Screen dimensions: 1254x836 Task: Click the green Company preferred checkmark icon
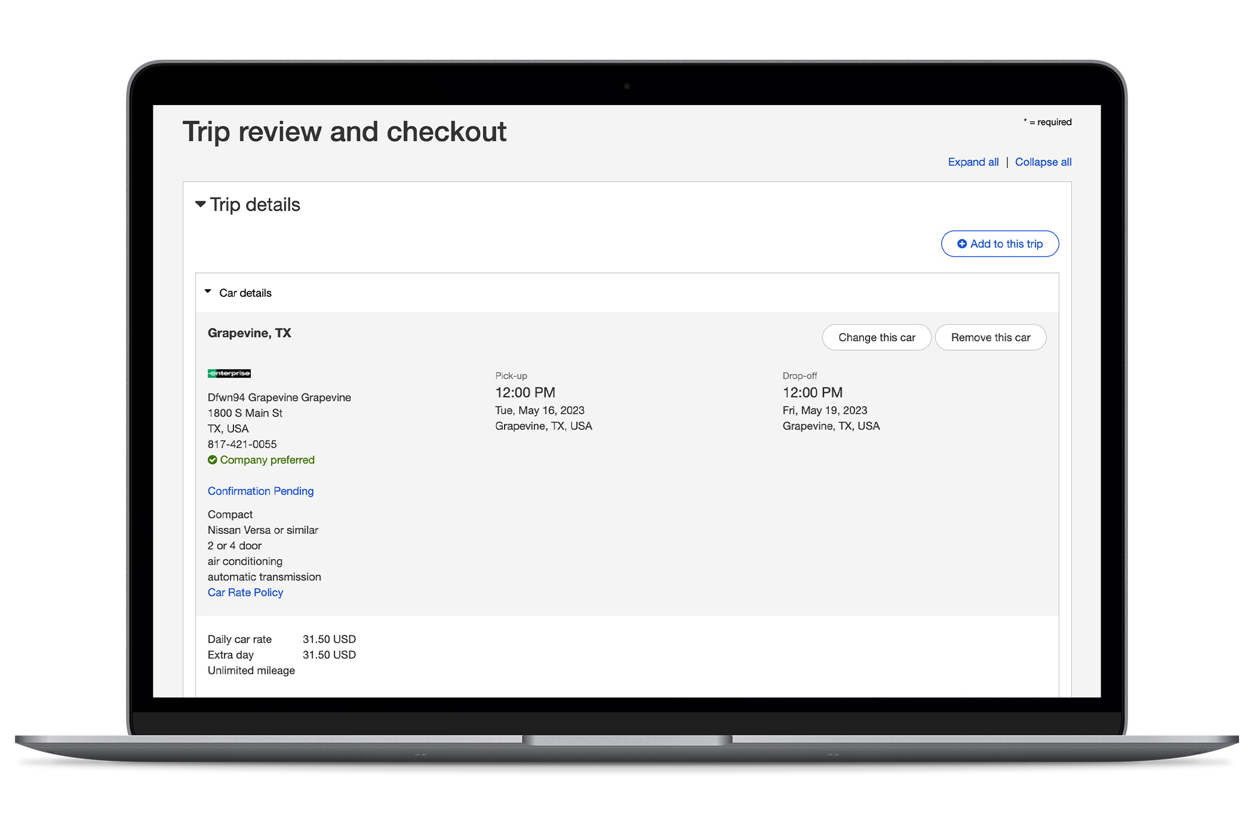coord(213,460)
